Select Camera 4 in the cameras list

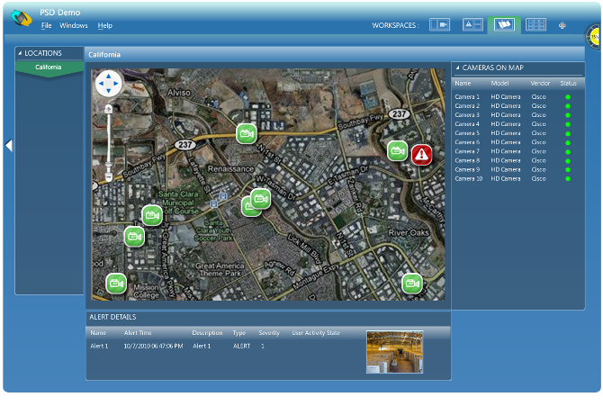point(467,124)
